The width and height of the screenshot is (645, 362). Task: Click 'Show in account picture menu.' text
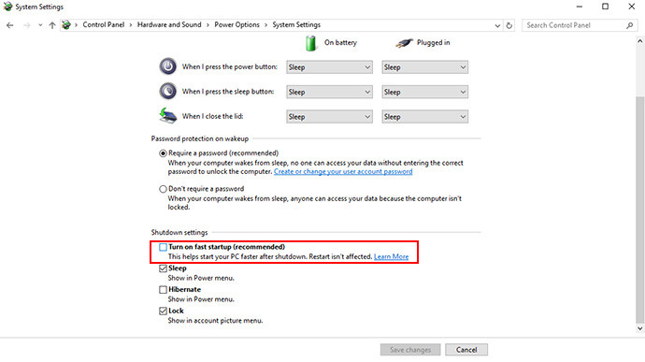215,321
